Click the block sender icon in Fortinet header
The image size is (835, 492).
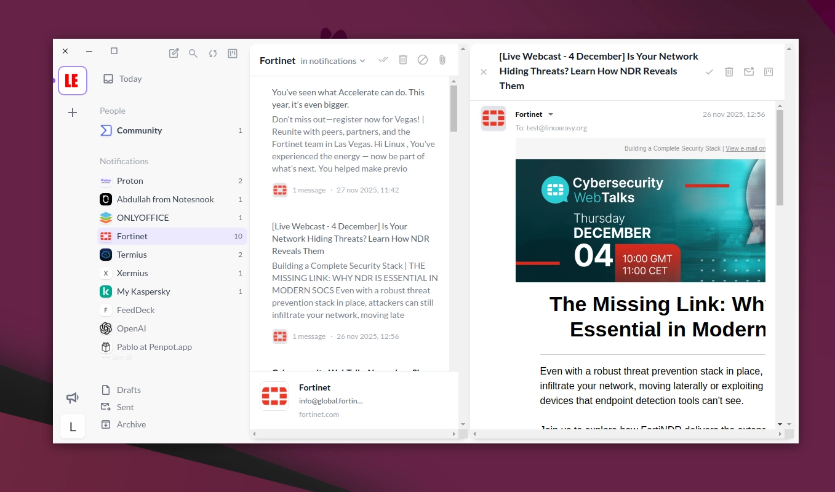423,60
